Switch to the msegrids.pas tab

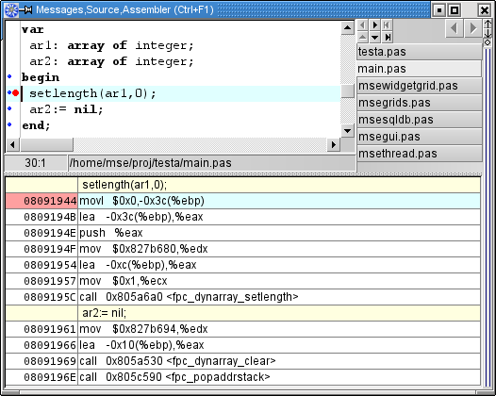coord(420,103)
